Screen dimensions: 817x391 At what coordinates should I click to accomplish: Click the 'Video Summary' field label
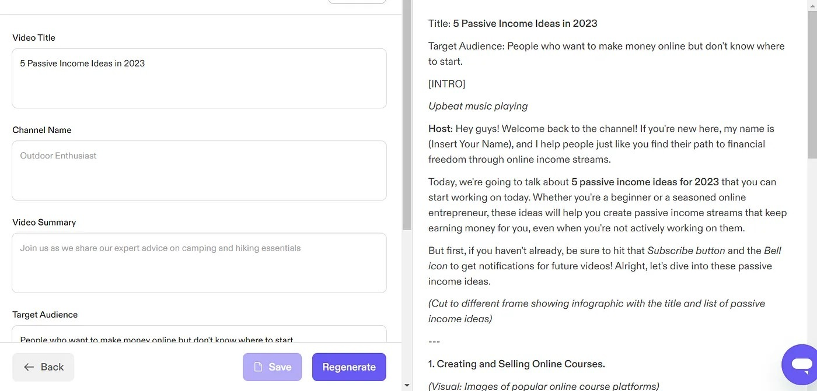pos(44,223)
